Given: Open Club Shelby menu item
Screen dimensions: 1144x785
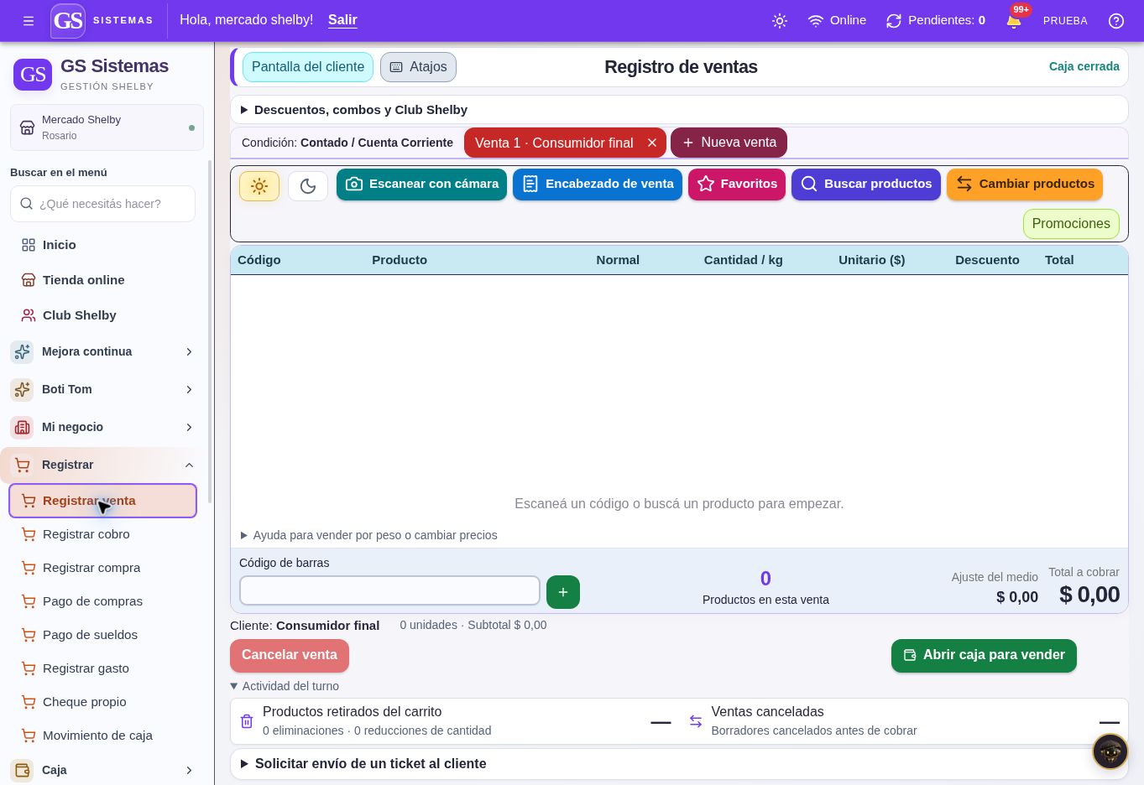Looking at the screenshot, I should click(103, 315).
